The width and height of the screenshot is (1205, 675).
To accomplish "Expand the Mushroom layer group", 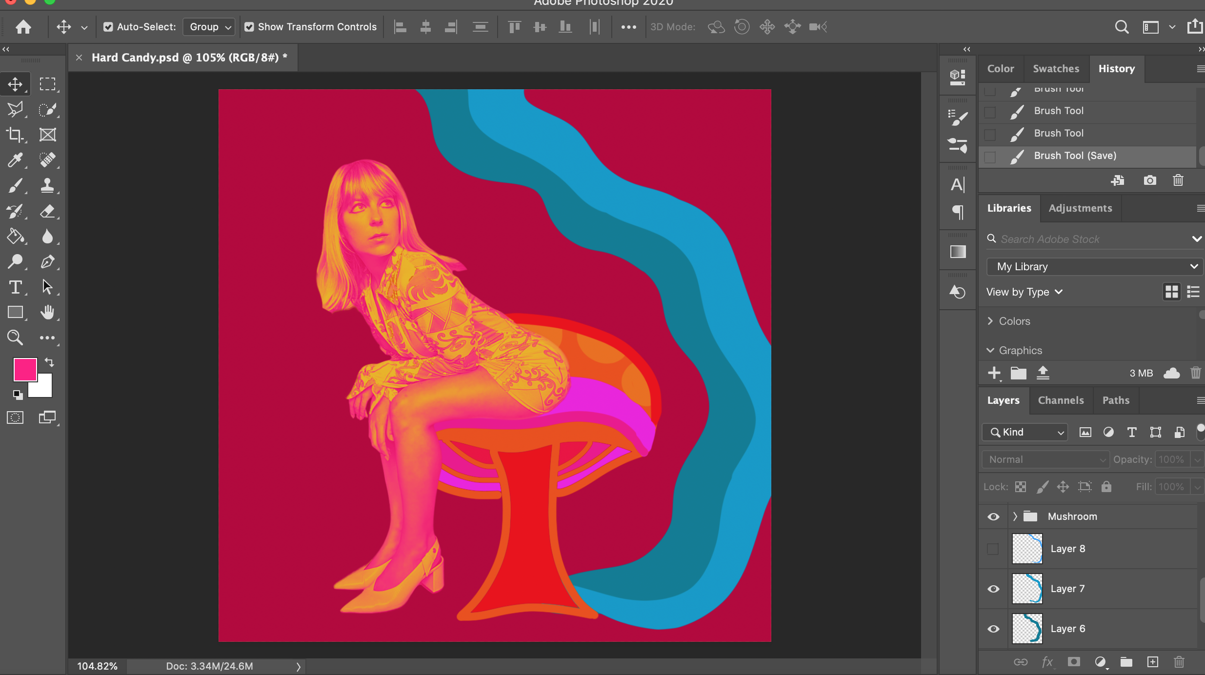I will pyautogui.click(x=1015, y=516).
